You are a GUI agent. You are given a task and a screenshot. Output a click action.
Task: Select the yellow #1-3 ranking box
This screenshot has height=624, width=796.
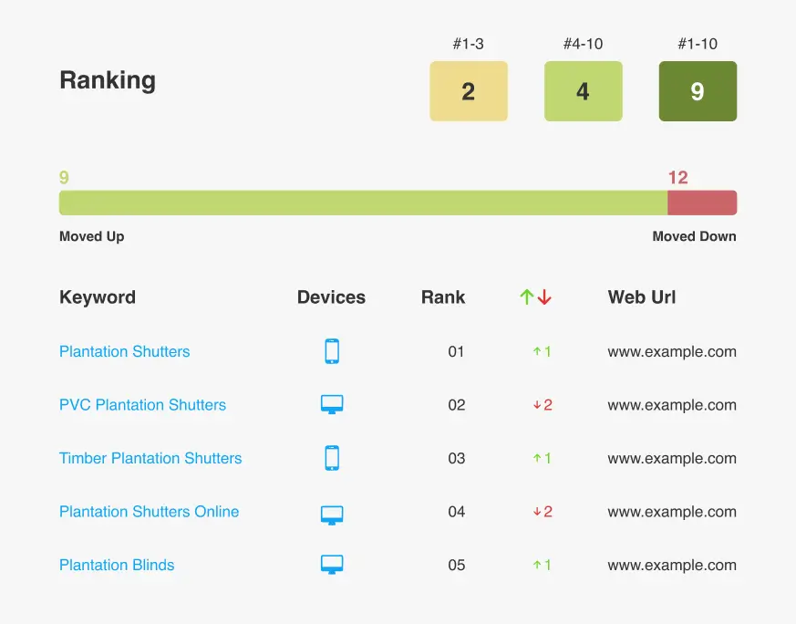tap(469, 91)
